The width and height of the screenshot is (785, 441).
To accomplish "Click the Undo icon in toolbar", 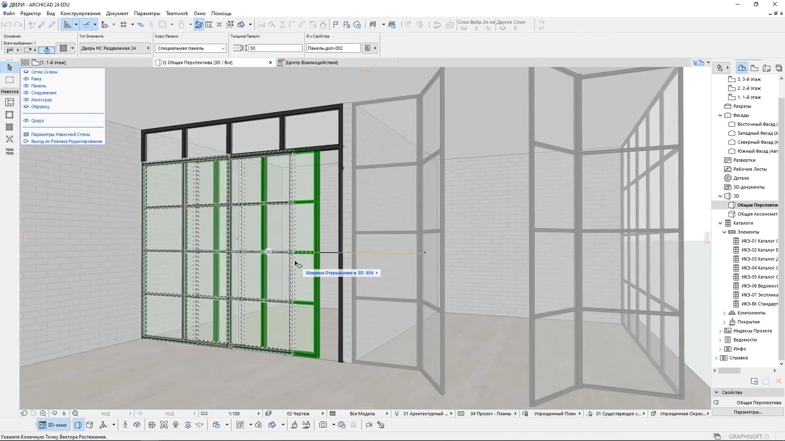I will point(7,25).
